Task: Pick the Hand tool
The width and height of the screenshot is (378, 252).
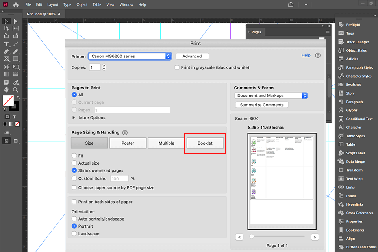Action: point(6,90)
